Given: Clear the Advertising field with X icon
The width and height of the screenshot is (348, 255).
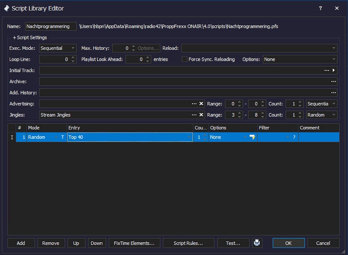Looking at the screenshot, I should (201, 104).
